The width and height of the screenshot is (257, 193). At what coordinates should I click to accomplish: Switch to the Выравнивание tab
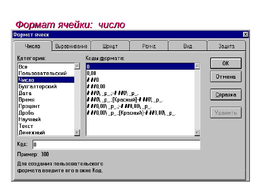click(71, 46)
